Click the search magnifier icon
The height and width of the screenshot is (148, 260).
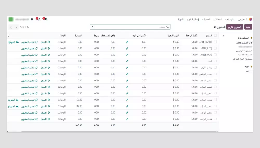pos(168,27)
